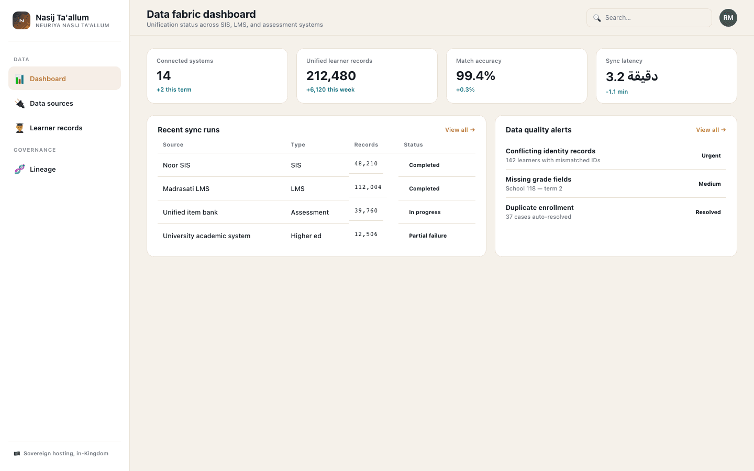
Task: Click the Source column header
Action: (x=173, y=145)
